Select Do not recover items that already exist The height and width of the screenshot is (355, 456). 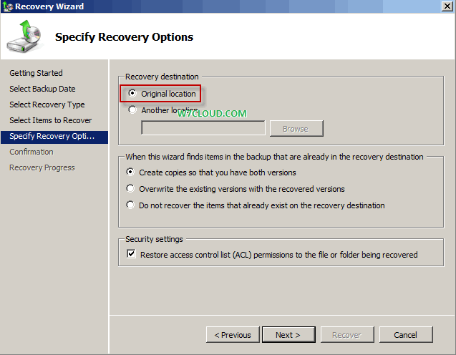click(130, 205)
